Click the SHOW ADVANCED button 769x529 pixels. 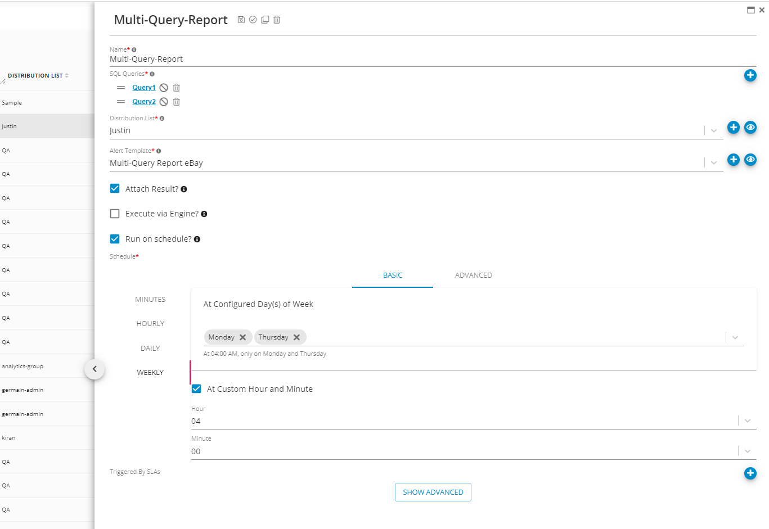click(433, 492)
